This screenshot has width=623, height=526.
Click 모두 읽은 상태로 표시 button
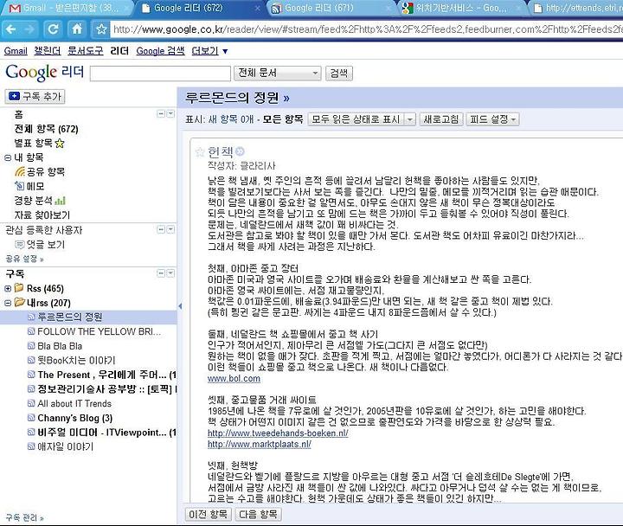(x=356, y=119)
